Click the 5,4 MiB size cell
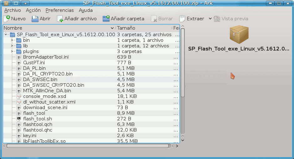The width and height of the screenshot is (294, 159). tap(126, 91)
